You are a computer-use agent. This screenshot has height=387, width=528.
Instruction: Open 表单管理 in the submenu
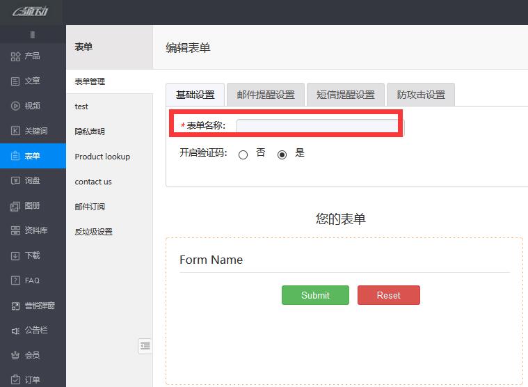[109, 81]
